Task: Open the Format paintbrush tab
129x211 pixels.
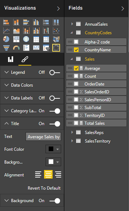Action: click(x=25, y=59)
